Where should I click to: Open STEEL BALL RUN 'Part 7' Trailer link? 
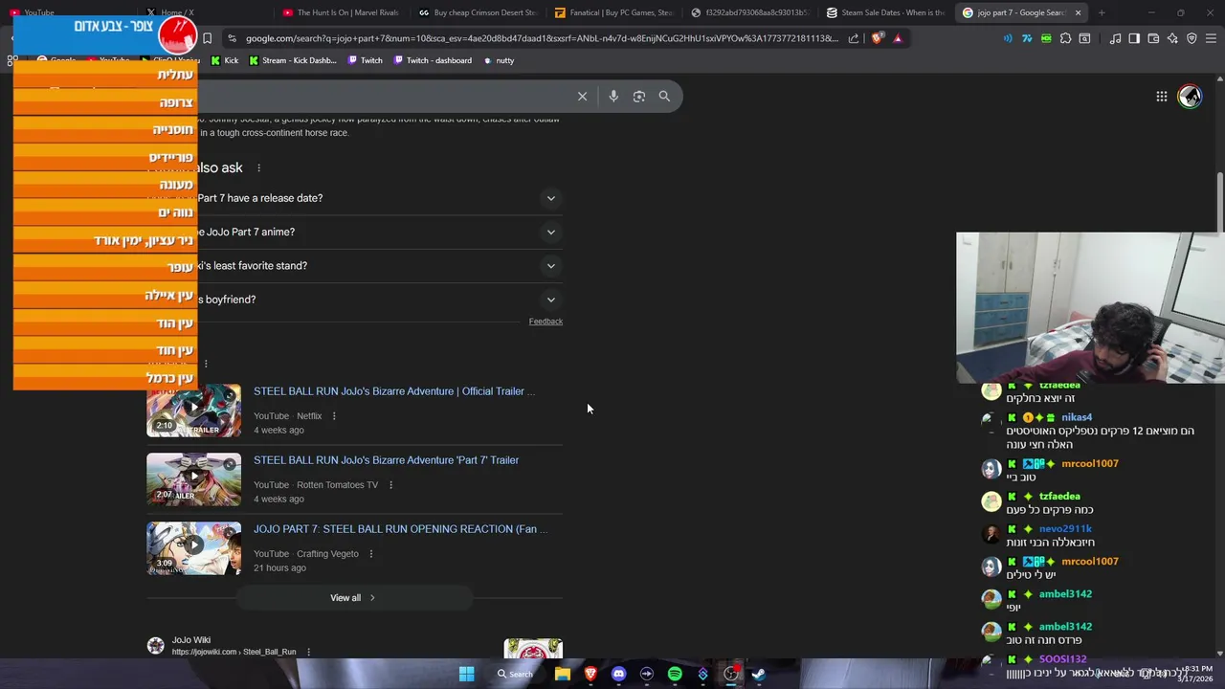click(x=386, y=460)
